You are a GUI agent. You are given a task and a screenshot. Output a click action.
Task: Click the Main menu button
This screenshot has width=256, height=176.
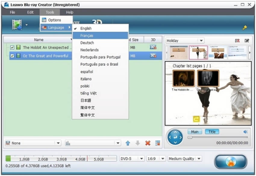[195, 132]
